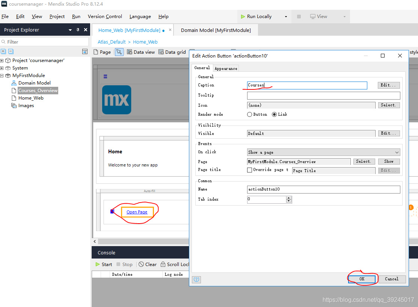
Task: Select the Button render mode radio
Action: (250, 115)
